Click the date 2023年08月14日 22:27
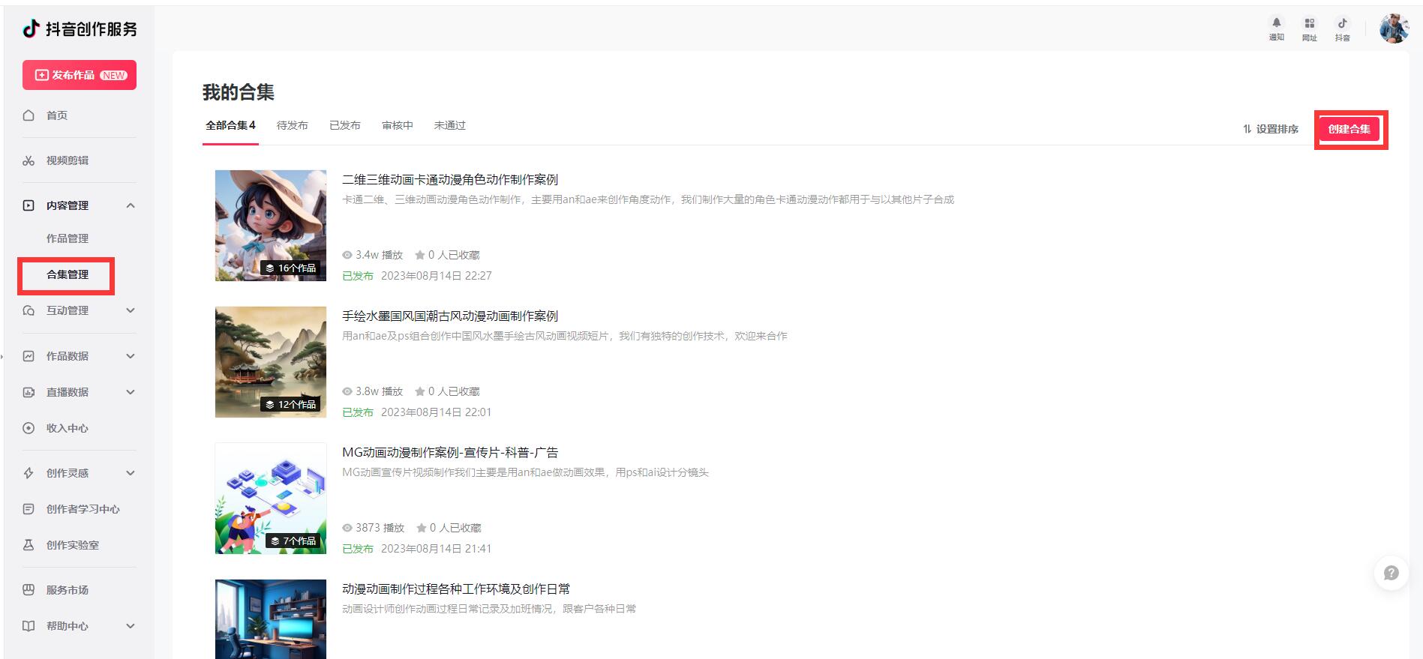 pos(437,276)
